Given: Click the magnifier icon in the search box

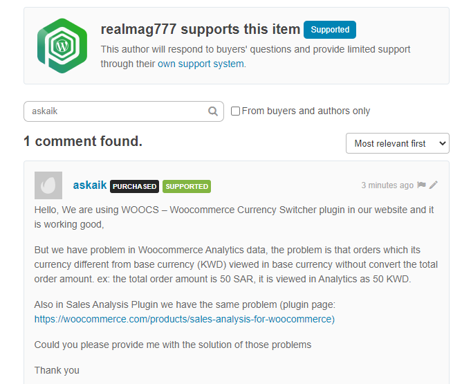Looking at the screenshot, I should tap(213, 111).
